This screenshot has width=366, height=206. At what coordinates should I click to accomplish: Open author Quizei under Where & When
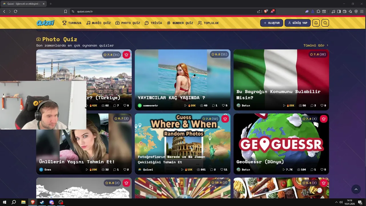[x=146, y=170]
